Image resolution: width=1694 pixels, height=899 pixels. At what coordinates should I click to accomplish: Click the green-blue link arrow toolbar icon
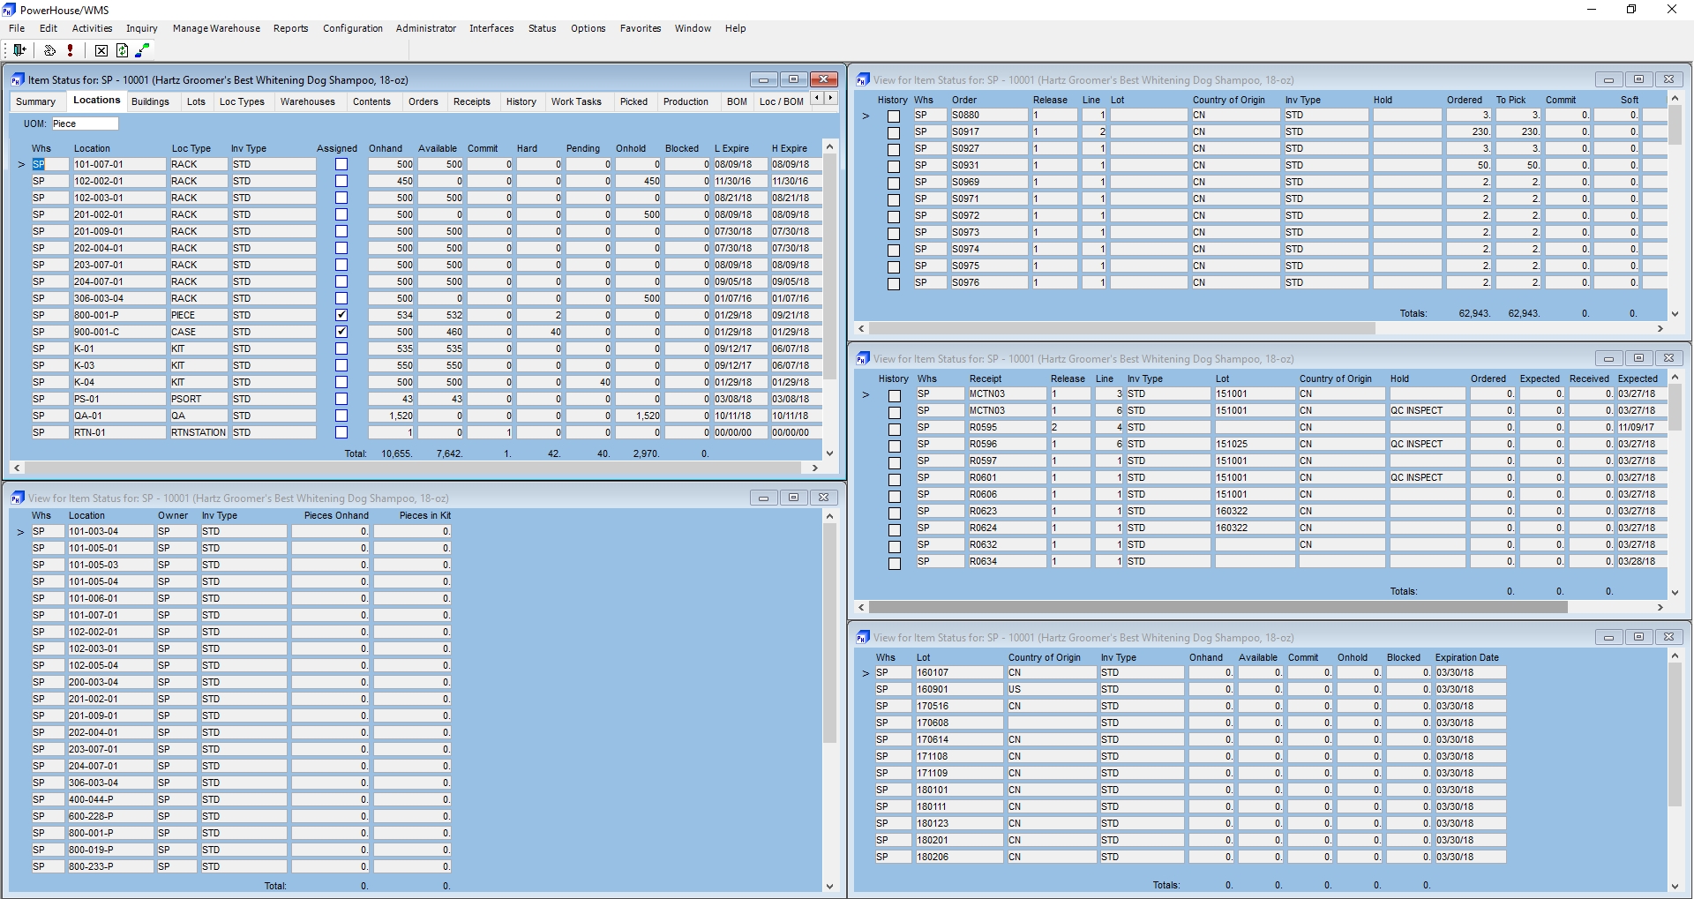pos(142,50)
